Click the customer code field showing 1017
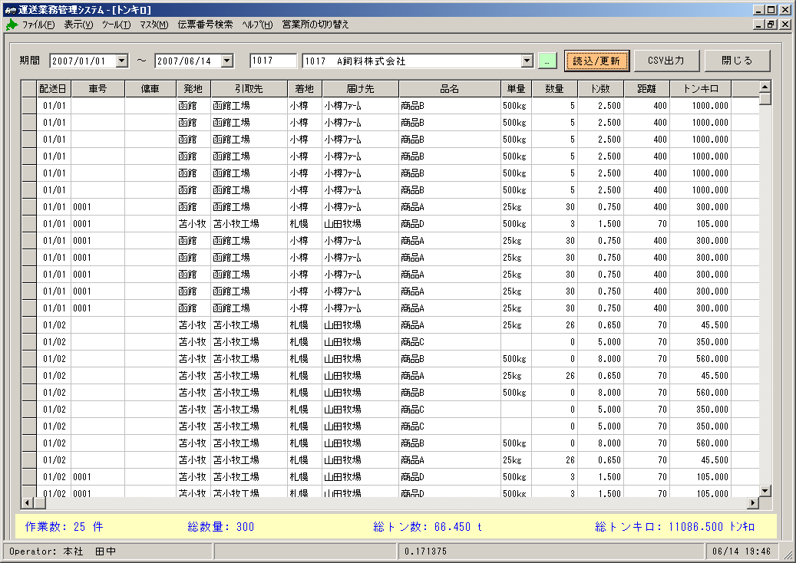Screen dimensions: 796x563 [273, 61]
